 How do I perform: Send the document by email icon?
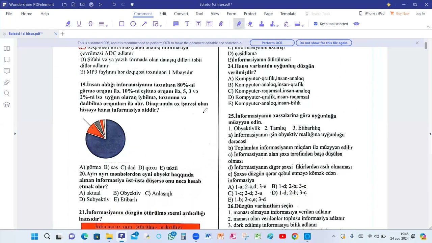coord(82,4)
